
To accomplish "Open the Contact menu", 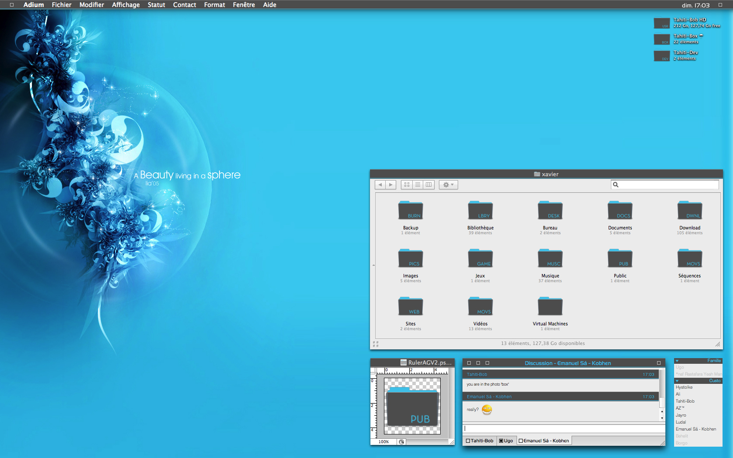I will tap(185, 5).
